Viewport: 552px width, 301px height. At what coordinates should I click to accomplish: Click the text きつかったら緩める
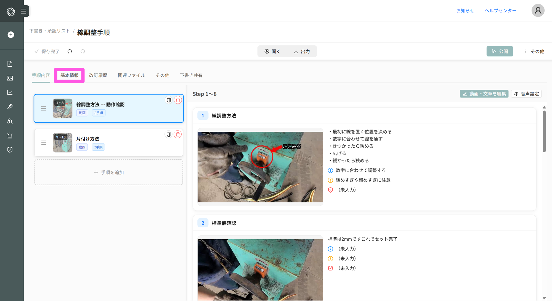pyautogui.click(x=353, y=146)
